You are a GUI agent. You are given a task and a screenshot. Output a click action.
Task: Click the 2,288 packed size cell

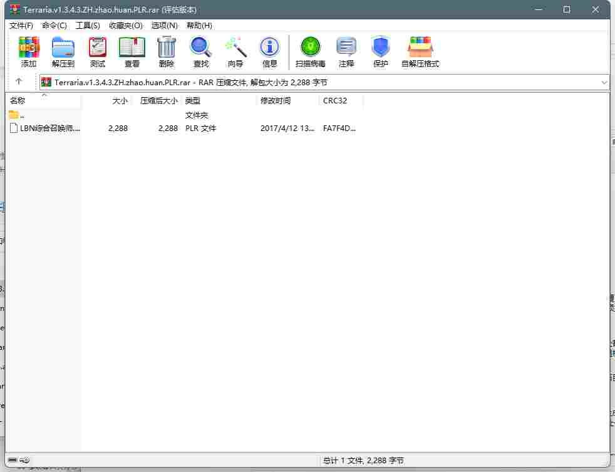point(168,128)
